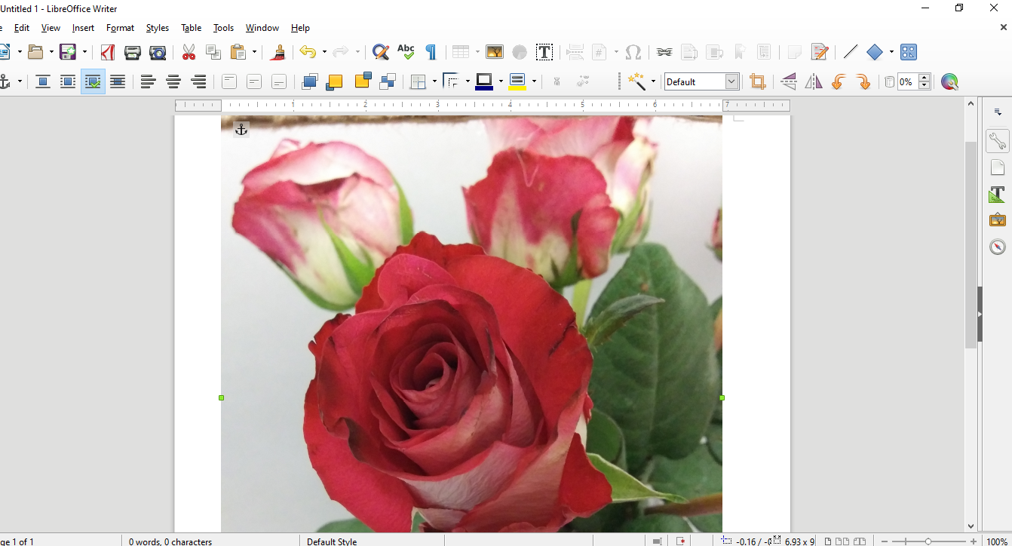The image size is (1012, 546).
Task: Open the Default image mode combo box
Action: (x=701, y=81)
